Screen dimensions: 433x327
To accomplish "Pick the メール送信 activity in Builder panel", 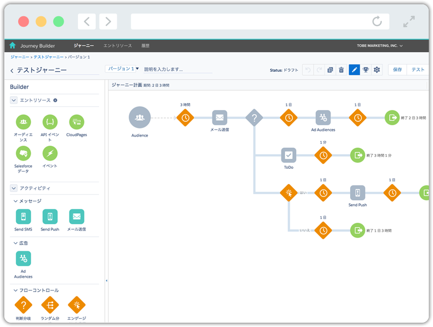I will pyautogui.click(x=77, y=217).
